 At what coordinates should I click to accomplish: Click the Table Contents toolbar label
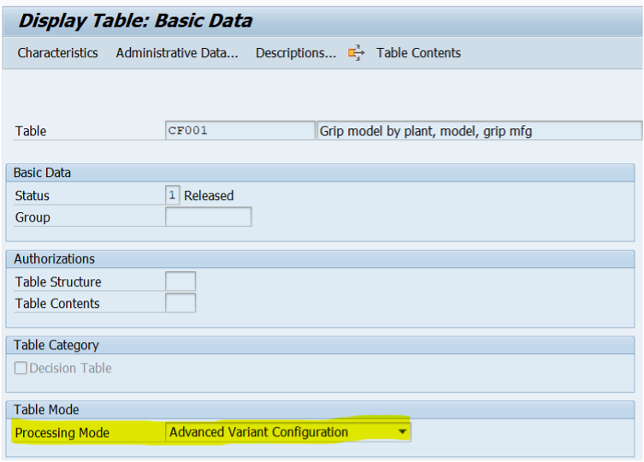[418, 53]
